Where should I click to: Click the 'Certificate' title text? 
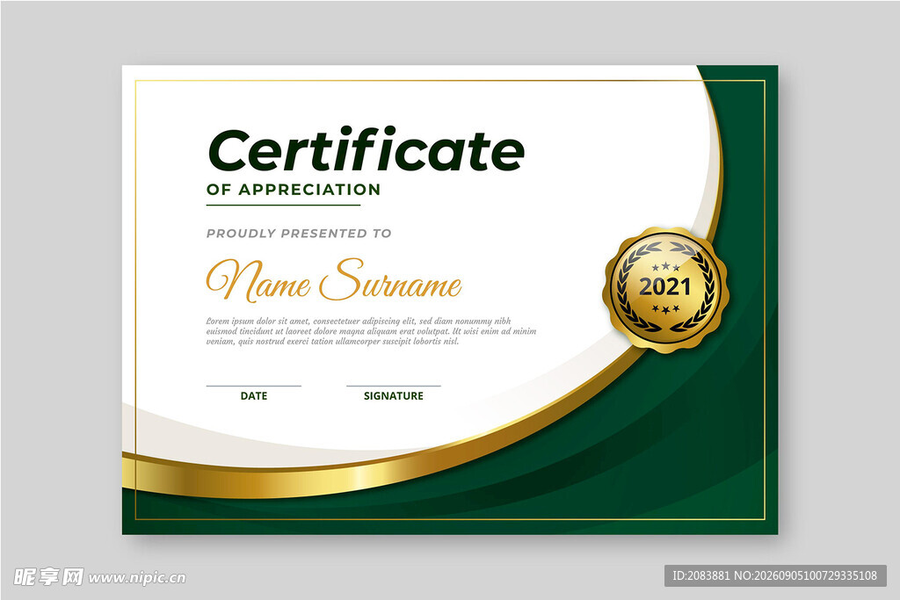pos(367,149)
